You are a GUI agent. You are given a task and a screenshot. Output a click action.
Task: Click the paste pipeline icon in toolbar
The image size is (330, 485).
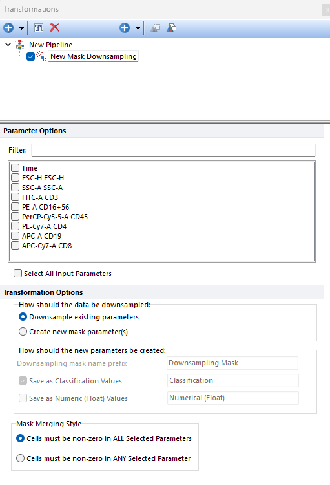pos(171,28)
